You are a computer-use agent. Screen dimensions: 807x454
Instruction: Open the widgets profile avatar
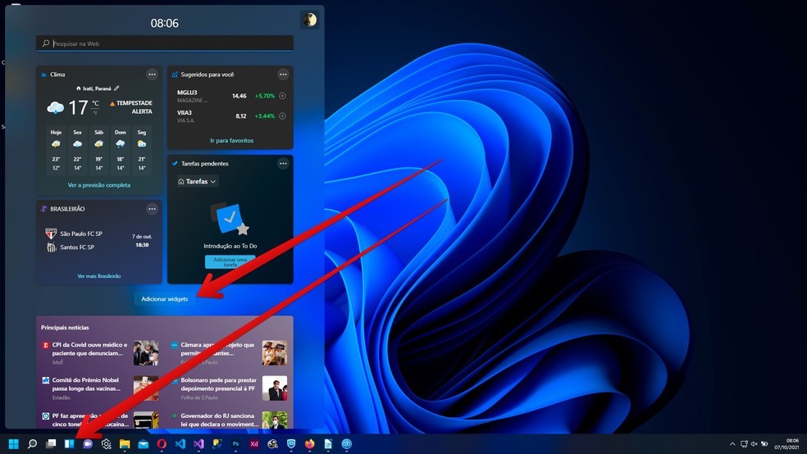point(309,20)
